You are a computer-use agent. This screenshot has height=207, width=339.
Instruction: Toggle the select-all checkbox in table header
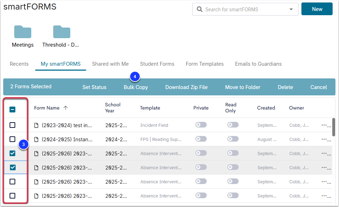click(x=12, y=110)
